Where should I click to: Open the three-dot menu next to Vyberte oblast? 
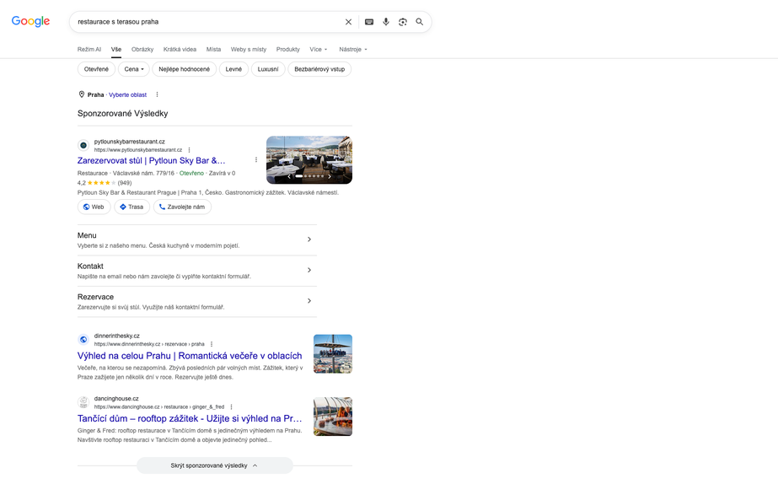(x=157, y=94)
